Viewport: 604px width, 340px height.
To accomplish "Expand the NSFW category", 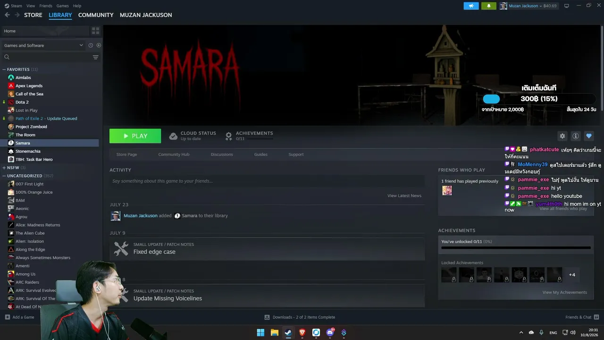I will pyautogui.click(x=4, y=168).
